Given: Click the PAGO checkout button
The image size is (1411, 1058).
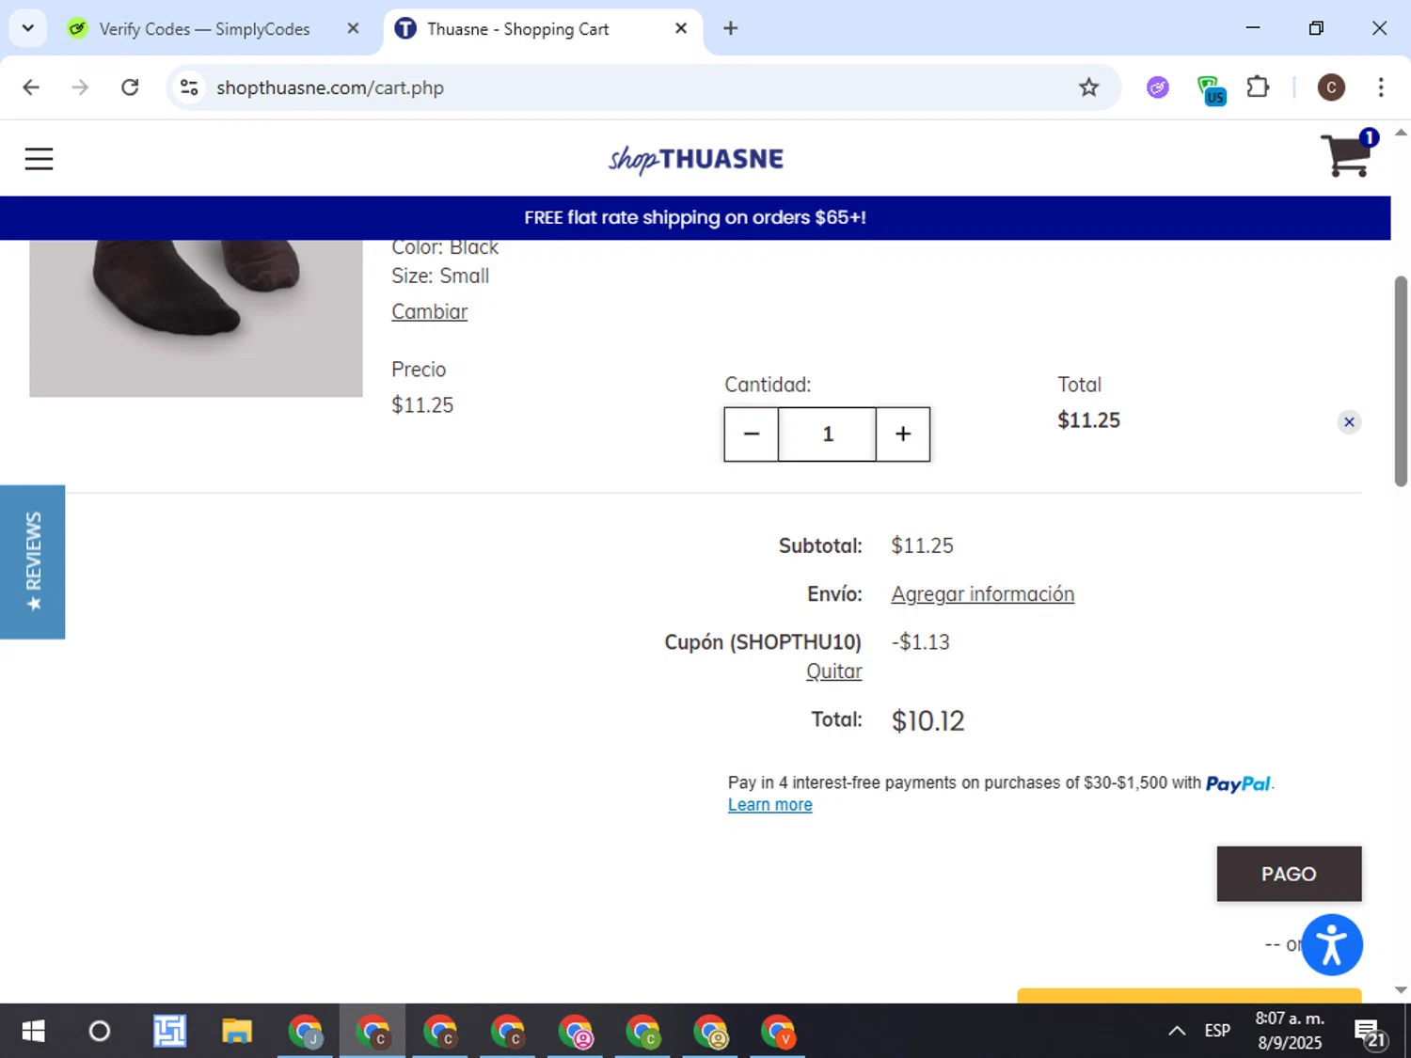Looking at the screenshot, I should [1289, 874].
